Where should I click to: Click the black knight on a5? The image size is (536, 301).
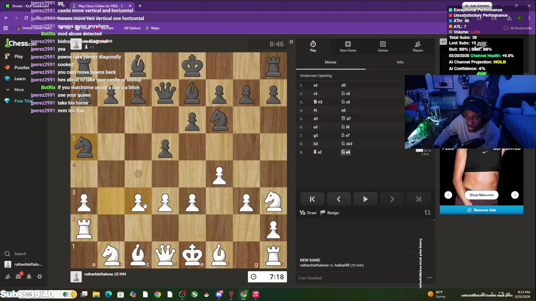[x=84, y=147]
